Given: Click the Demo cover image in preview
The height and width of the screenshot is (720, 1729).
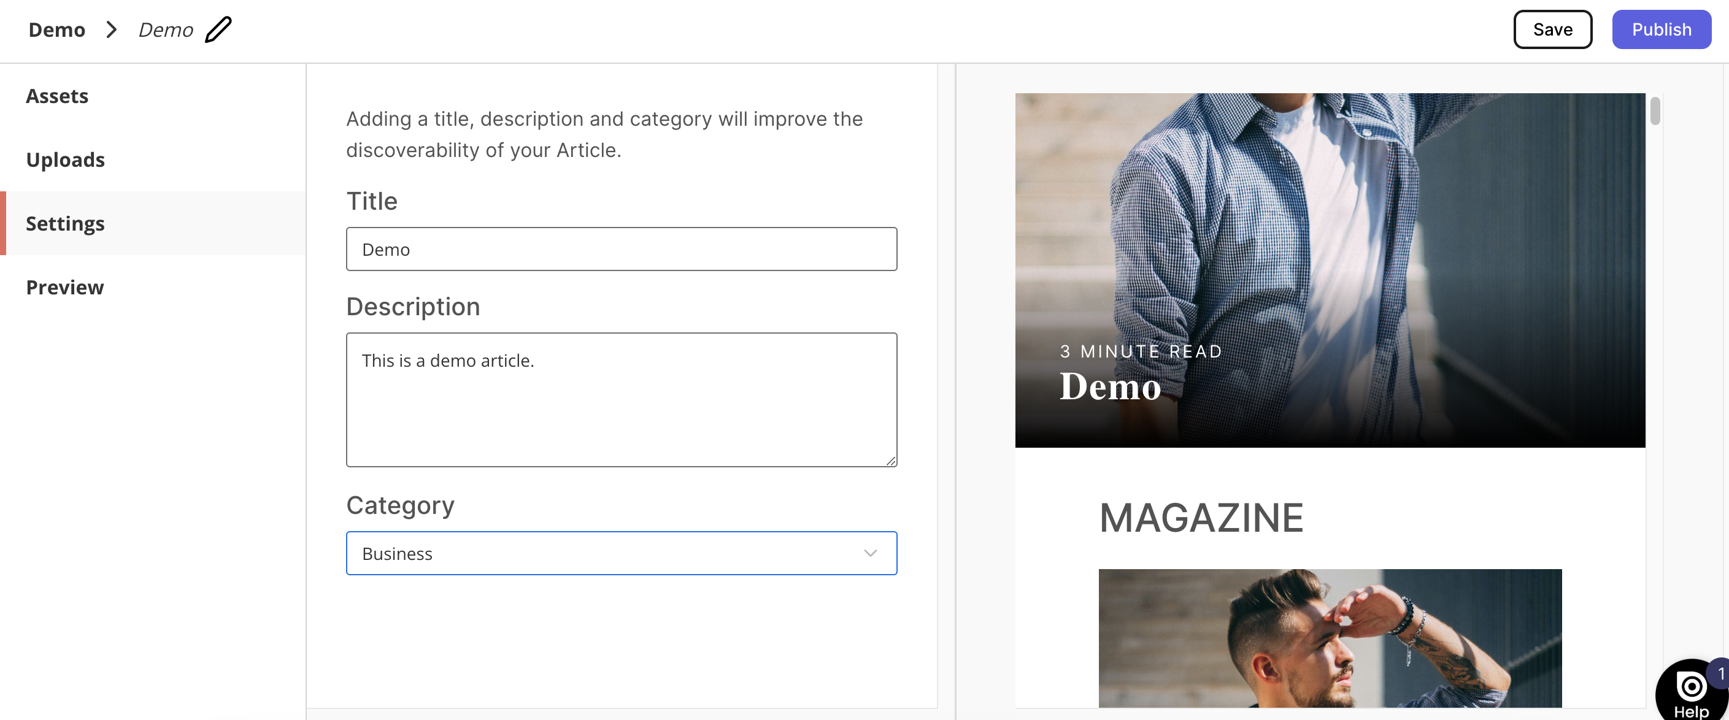Looking at the screenshot, I should tap(1329, 270).
